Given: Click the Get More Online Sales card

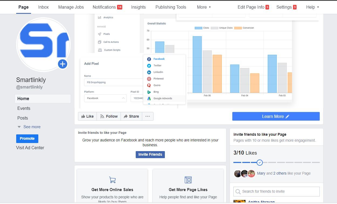Looking at the screenshot, I should point(112,186).
